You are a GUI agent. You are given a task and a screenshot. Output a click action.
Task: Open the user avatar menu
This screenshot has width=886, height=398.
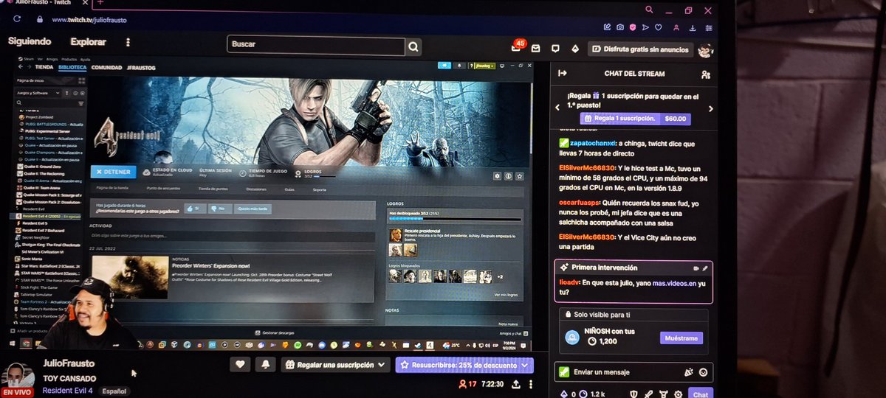click(705, 49)
